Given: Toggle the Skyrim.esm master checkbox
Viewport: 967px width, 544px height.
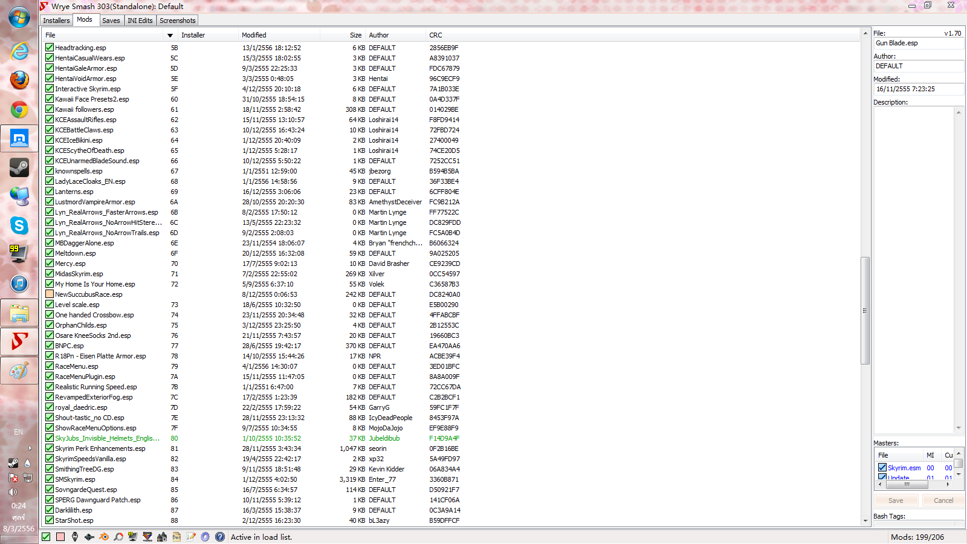Looking at the screenshot, I should click(x=882, y=468).
